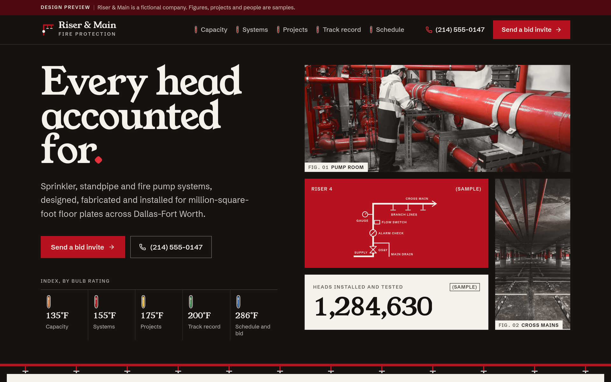Click the blue 286°F bulb icon

click(x=238, y=301)
